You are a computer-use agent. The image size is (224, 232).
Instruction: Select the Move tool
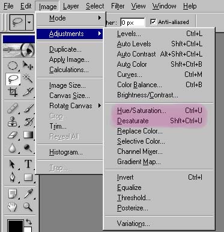click(x=28, y=66)
